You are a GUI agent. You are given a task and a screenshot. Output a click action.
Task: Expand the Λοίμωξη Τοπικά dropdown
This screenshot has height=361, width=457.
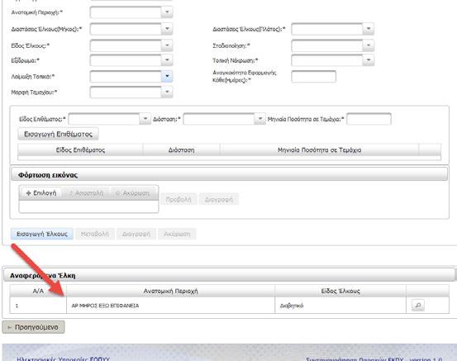pos(167,76)
